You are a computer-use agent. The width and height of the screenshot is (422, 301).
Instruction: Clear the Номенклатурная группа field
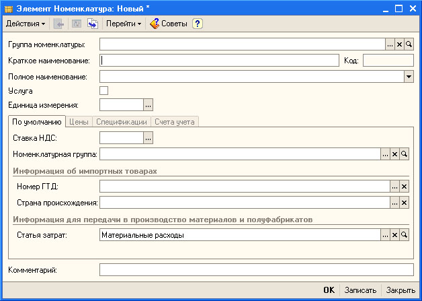click(x=394, y=154)
